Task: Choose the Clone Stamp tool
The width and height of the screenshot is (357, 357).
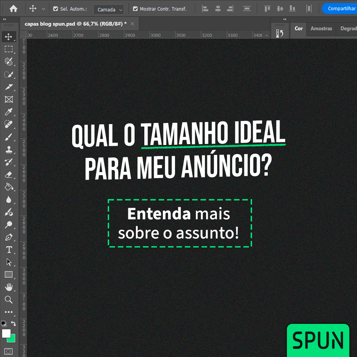Action: click(9, 150)
